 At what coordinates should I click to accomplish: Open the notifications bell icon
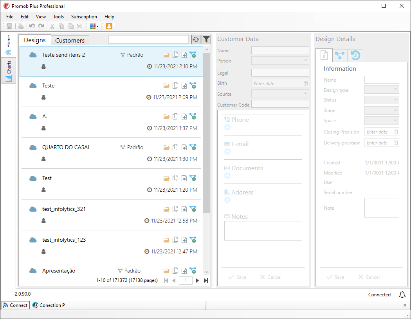click(x=402, y=295)
